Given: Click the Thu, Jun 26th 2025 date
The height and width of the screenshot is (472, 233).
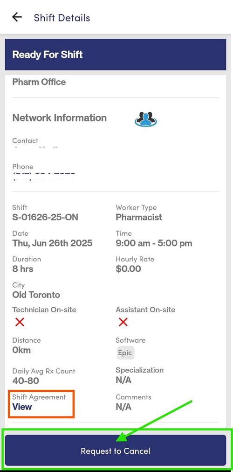Looking at the screenshot, I should [52, 243].
